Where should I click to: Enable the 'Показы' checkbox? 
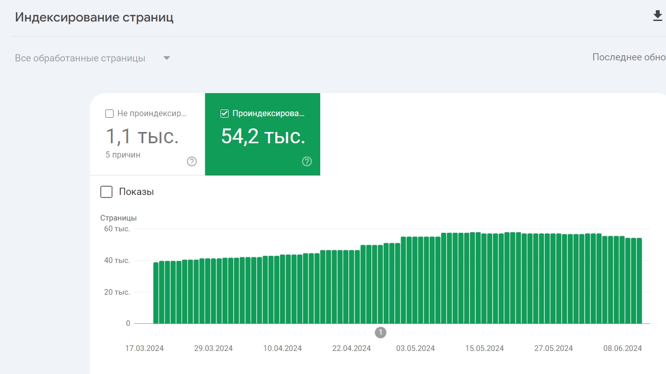point(106,192)
